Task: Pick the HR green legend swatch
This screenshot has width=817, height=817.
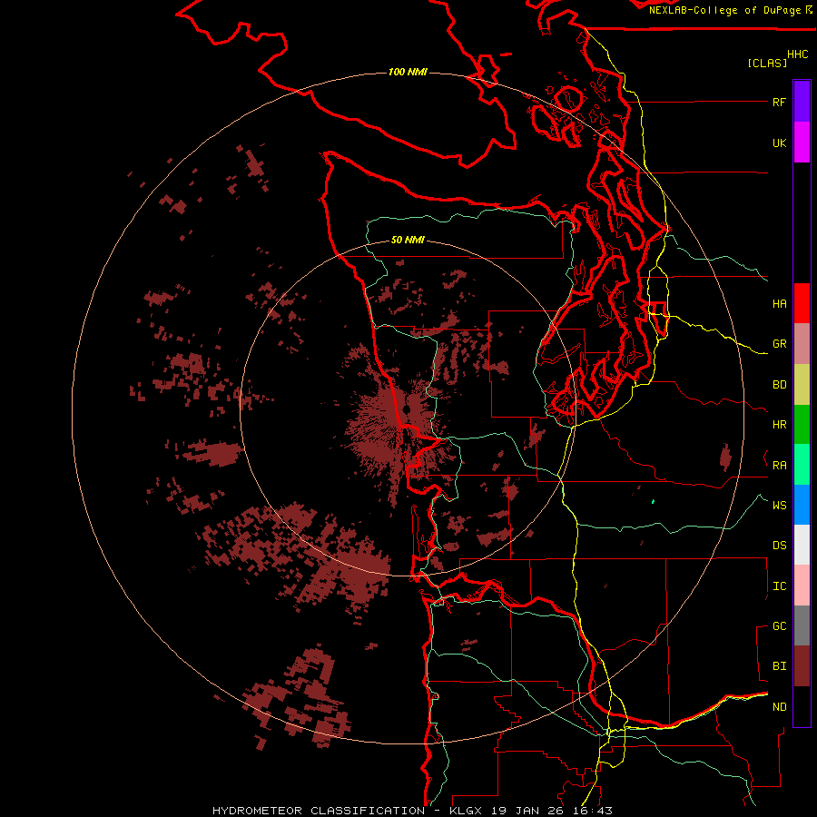Action: pyautogui.click(x=802, y=425)
